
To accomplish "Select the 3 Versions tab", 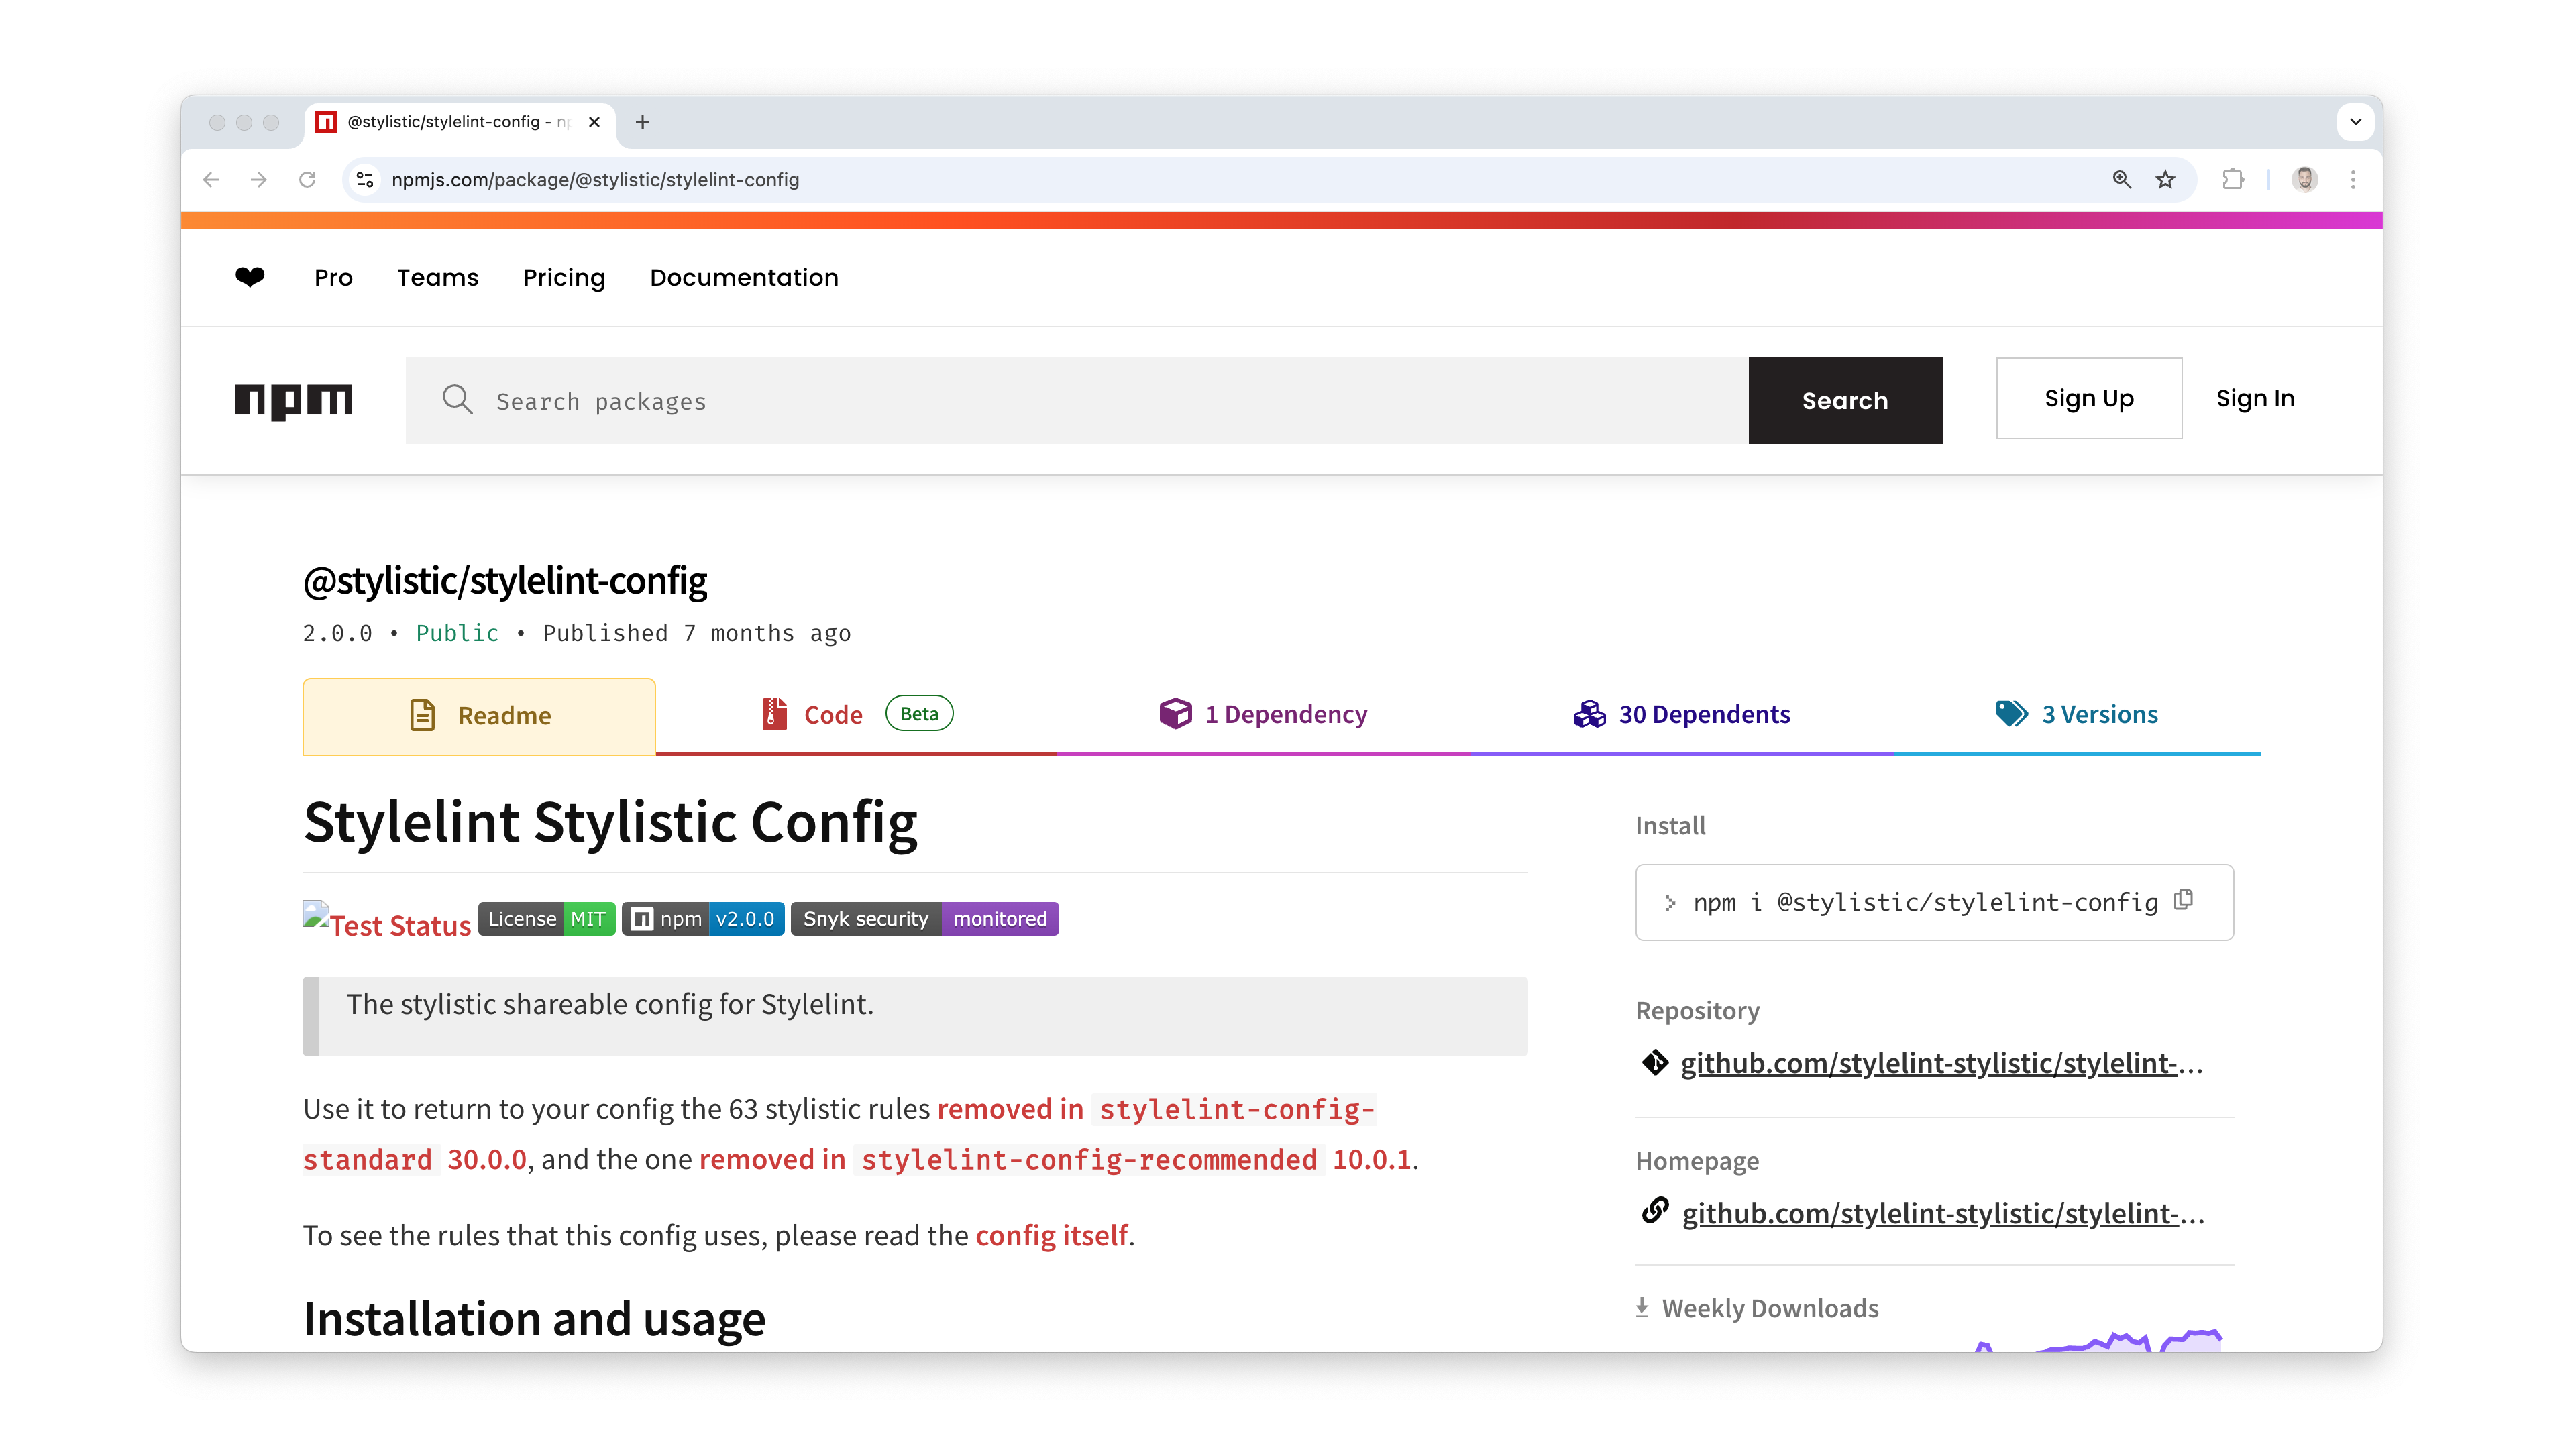I will coord(2076,715).
